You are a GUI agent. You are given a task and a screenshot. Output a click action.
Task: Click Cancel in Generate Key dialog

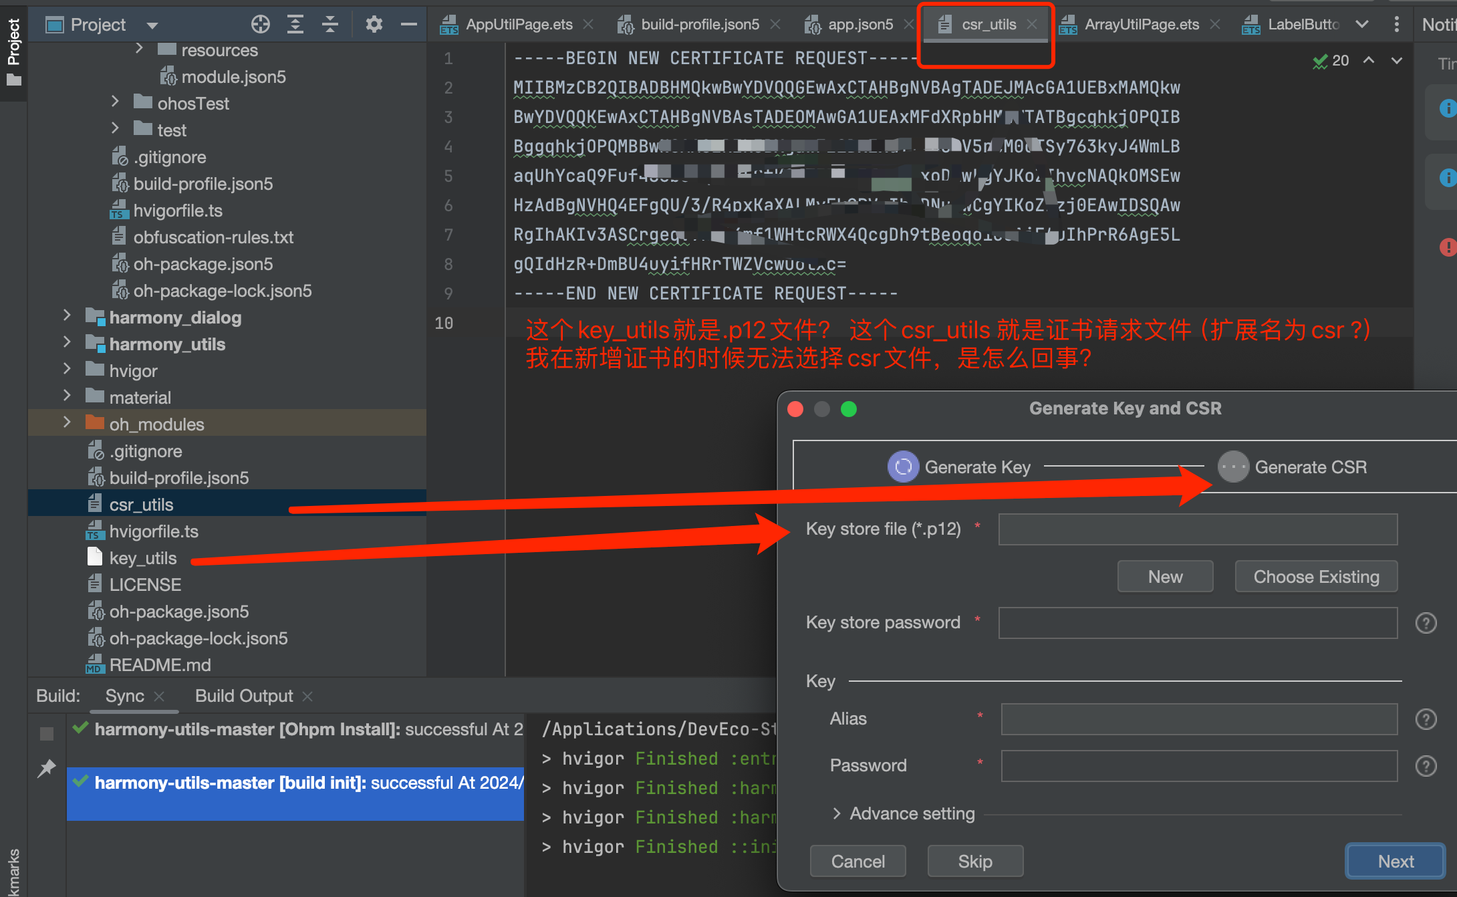(858, 862)
